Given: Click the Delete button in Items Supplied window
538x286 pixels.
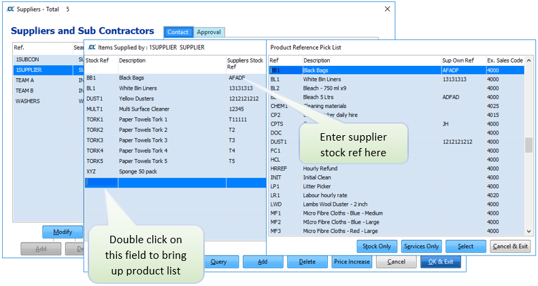Looking at the screenshot, I should 307,262.
